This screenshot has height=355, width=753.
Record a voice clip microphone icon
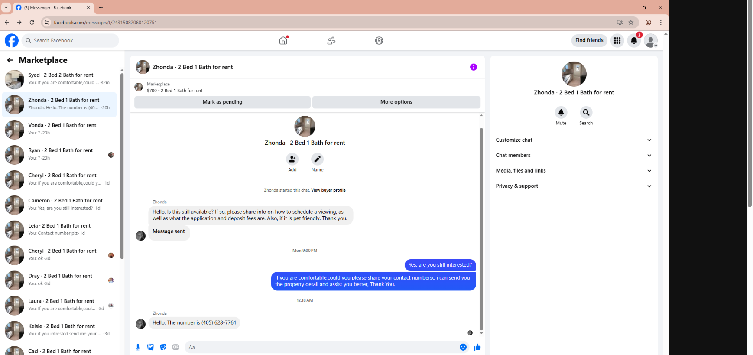point(138,347)
